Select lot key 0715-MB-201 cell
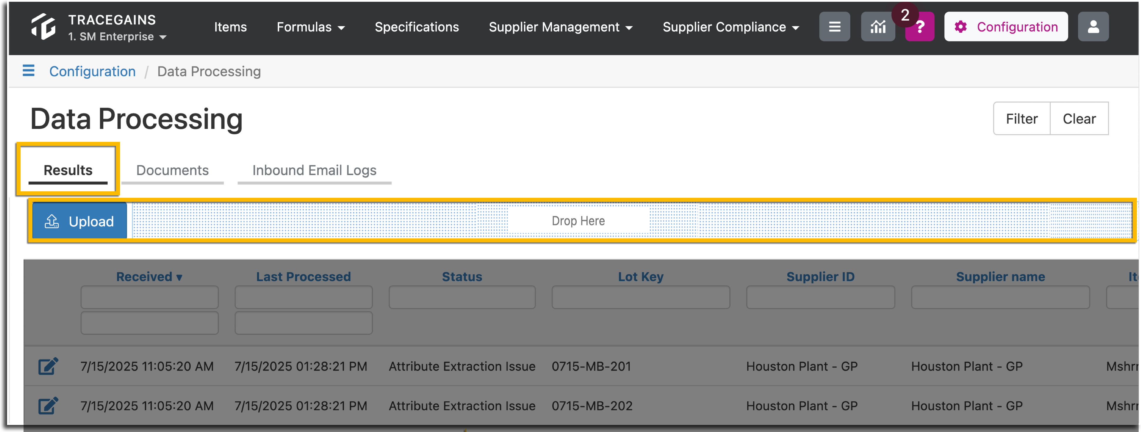This screenshot has width=1141, height=432. tap(591, 366)
